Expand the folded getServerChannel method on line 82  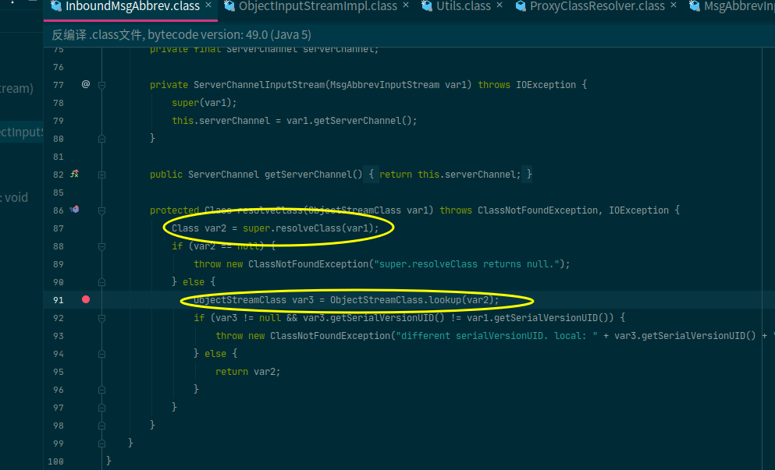point(102,174)
